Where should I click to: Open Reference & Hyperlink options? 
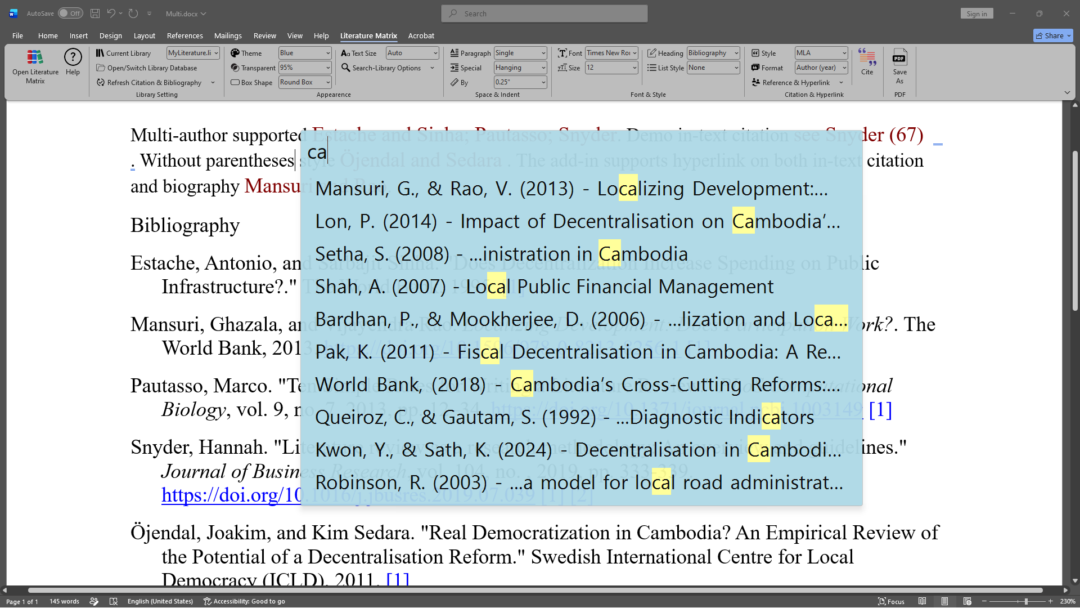797,82
